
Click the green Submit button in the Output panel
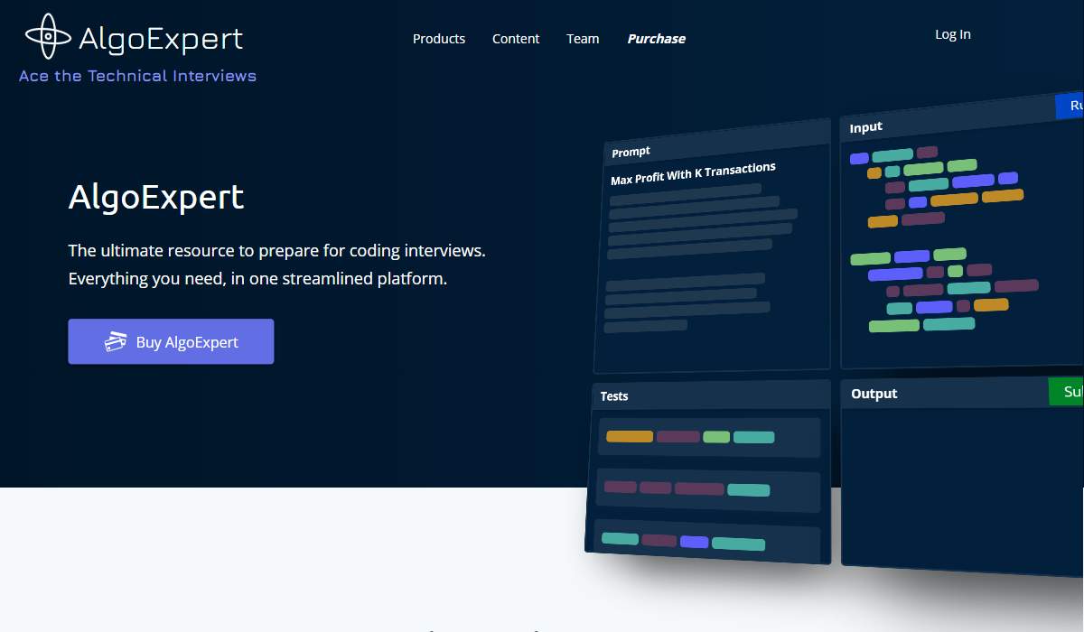pos(1066,392)
